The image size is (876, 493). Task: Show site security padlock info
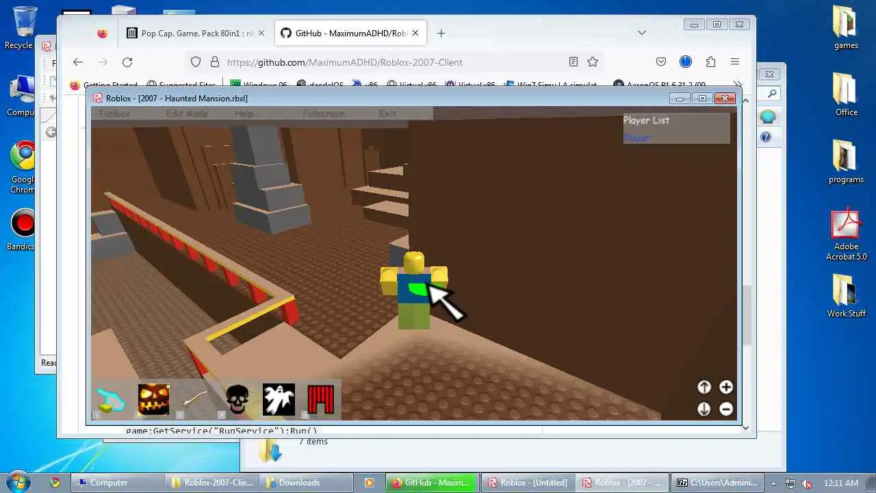214,62
